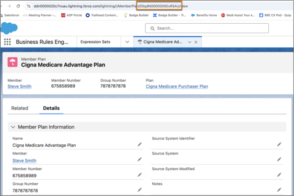
Task: Open the Cigna Medicare Ad... tab chevron menu
Action: pyautogui.click(x=190, y=42)
